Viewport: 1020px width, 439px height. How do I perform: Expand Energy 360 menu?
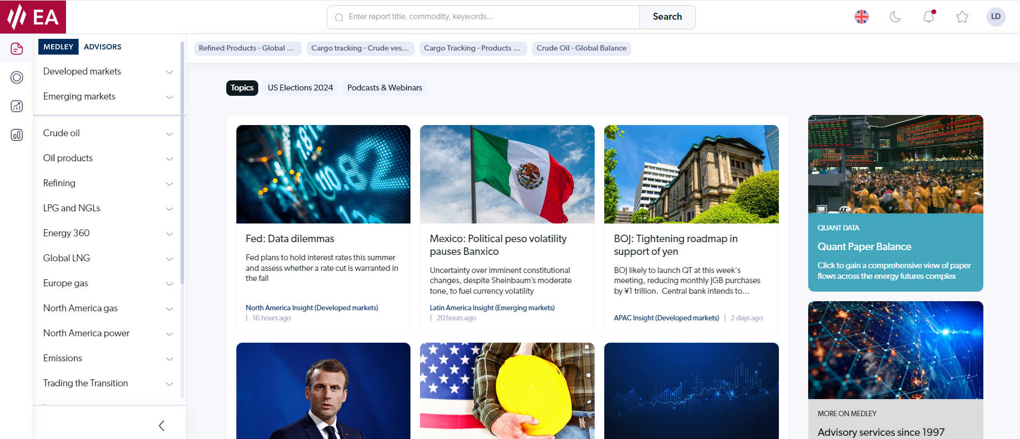pos(108,233)
